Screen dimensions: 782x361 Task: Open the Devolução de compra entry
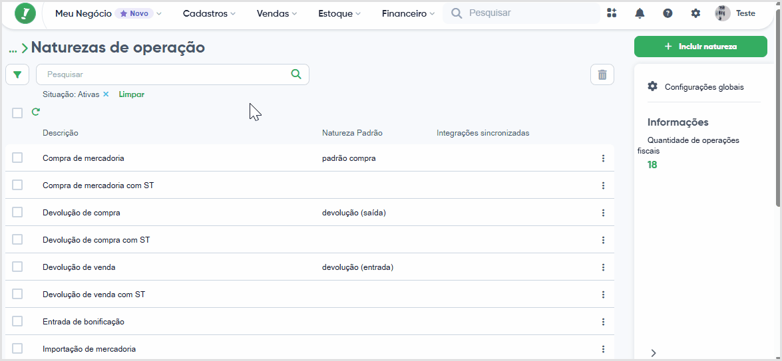pyautogui.click(x=81, y=213)
